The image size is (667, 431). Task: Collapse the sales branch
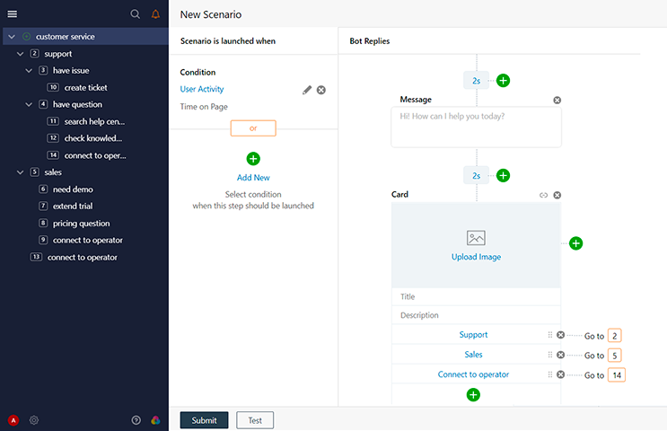(21, 172)
